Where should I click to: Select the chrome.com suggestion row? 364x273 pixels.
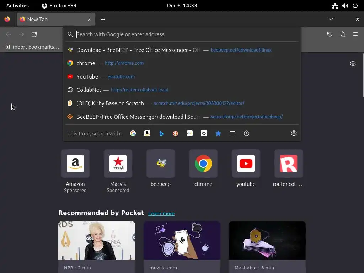pos(182,63)
